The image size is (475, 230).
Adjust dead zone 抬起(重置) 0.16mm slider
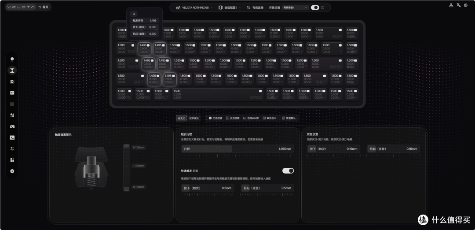(393, 148)
